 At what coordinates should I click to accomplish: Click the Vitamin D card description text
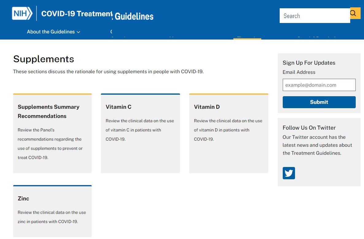pyautogui.click(x=228, y=130)
